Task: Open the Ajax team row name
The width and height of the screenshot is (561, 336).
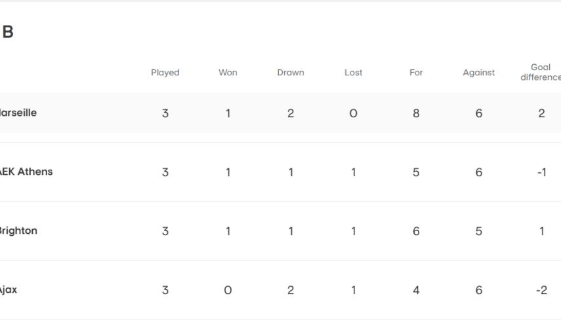Action: point(9,289)
